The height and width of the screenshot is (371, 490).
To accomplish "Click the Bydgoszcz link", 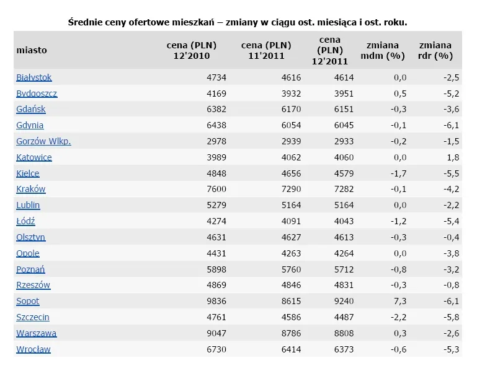I will click(37, 94).
